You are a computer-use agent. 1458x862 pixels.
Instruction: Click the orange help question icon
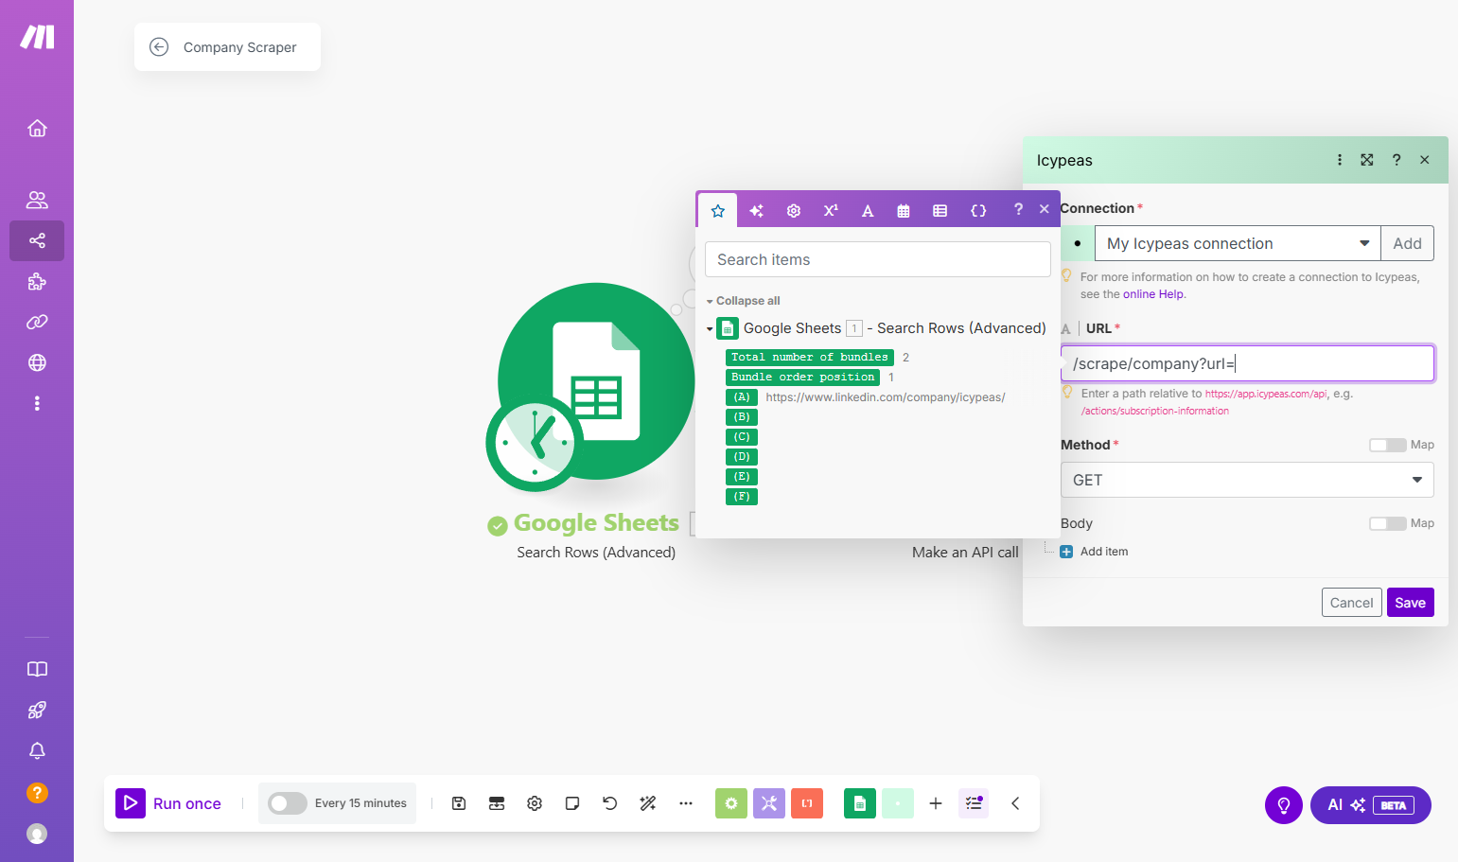[37, 793]
